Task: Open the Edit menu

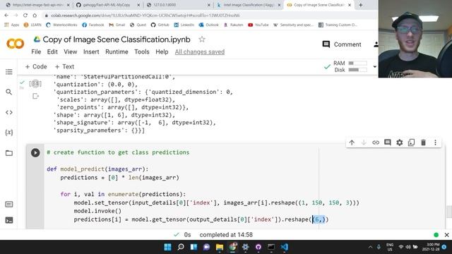Action: (52, 52)
